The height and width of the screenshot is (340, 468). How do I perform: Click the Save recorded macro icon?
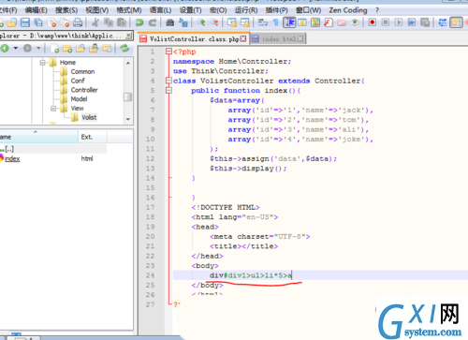pos(425,22)
